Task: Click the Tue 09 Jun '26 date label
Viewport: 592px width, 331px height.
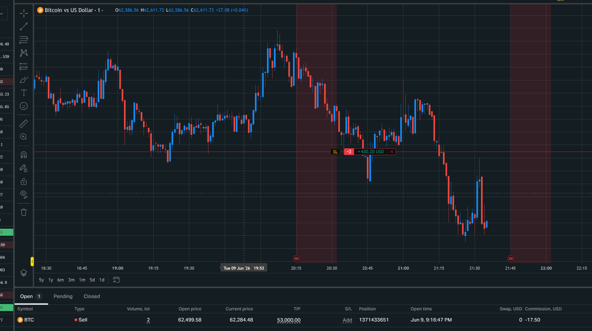Action: [244, 268]
